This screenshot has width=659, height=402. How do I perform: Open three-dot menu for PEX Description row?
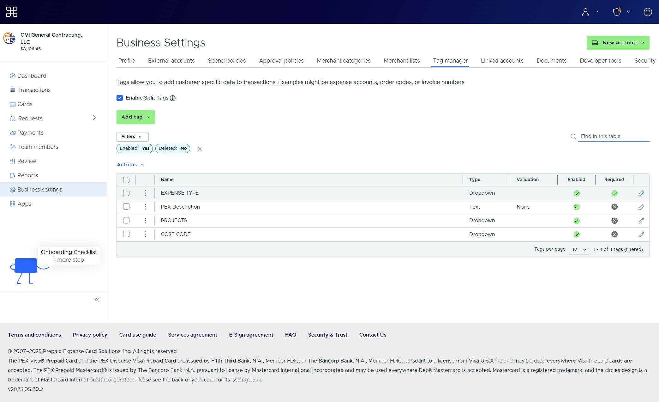pyautogui.click(x=145, y=207)
